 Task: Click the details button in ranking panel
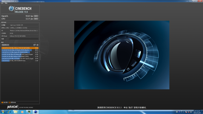click(37, 45)
